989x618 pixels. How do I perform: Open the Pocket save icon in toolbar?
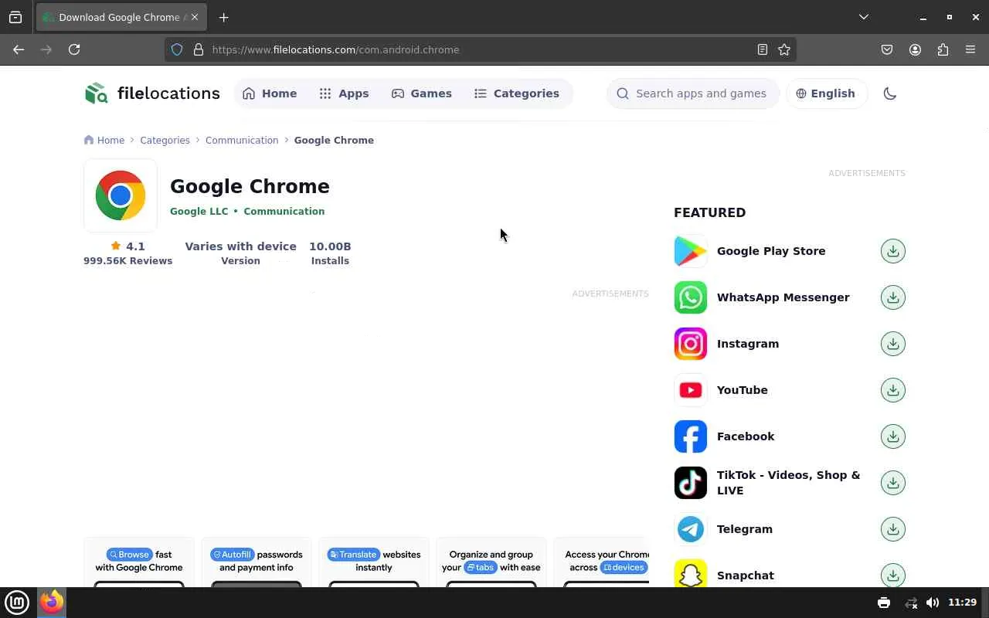pos(887,49)
